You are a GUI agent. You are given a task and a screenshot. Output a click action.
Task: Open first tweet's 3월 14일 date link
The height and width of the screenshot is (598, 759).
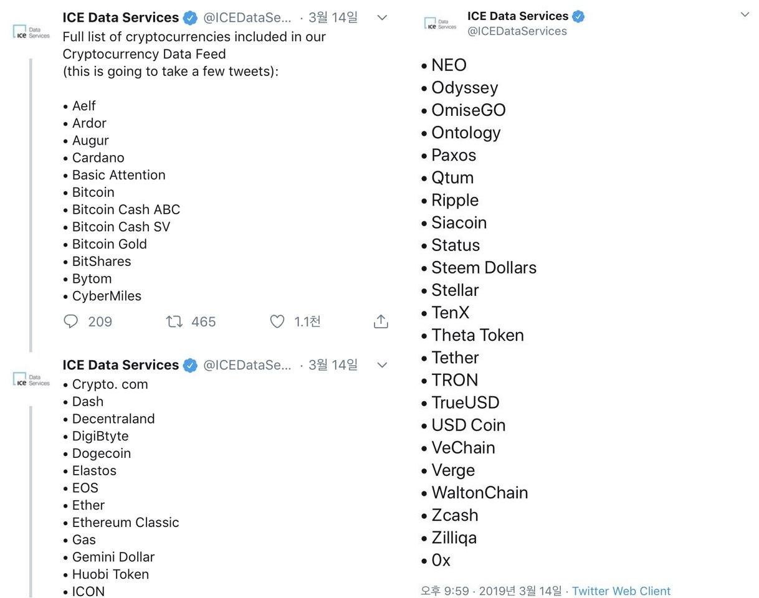pos(333,17)
